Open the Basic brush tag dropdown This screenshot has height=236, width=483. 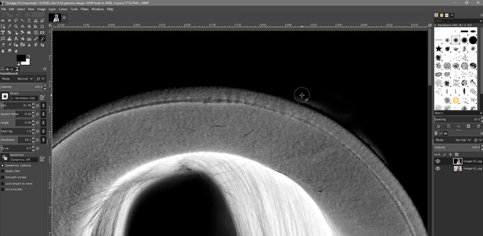click(x=458, y=113)
